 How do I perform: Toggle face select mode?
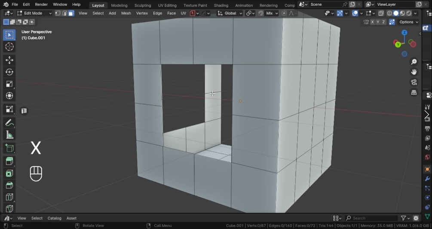71,13
